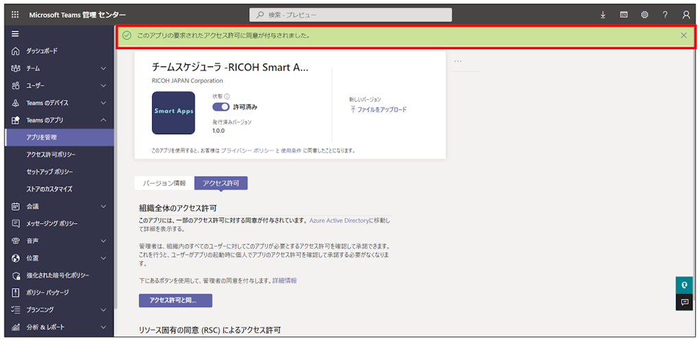Open アプリを管理 in the sidebar
Image resolution: width=700 pixels, height=342 pixels.
tap(60, 137)
